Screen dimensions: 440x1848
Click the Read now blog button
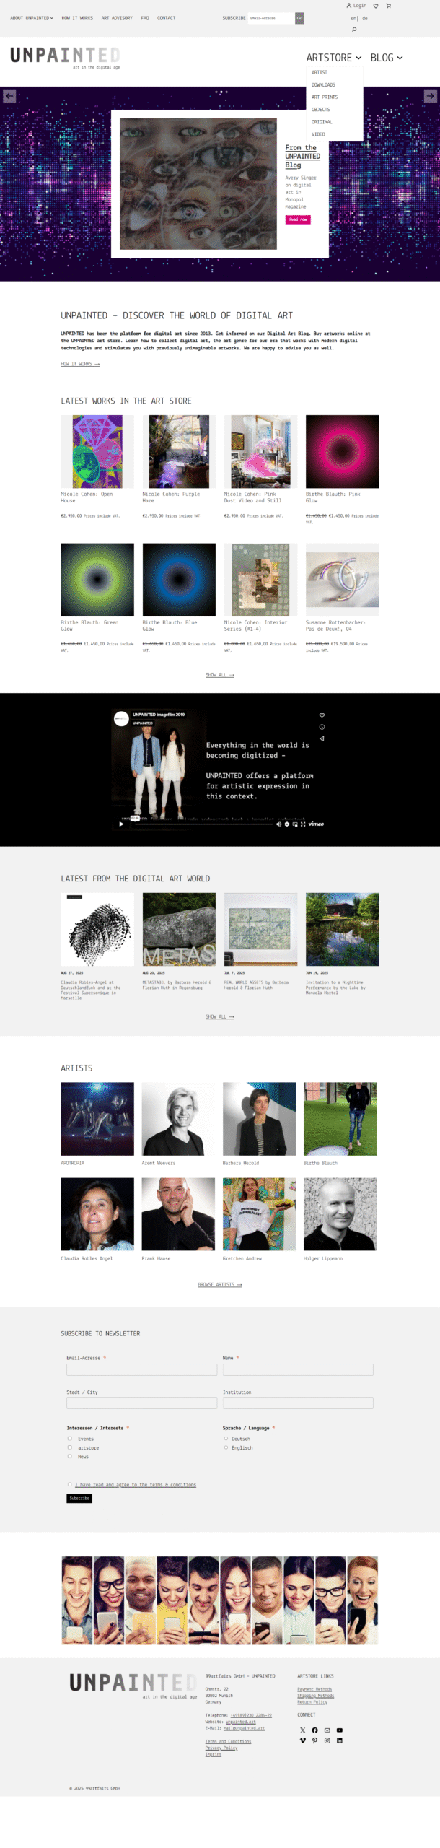[x=298, y=219]
